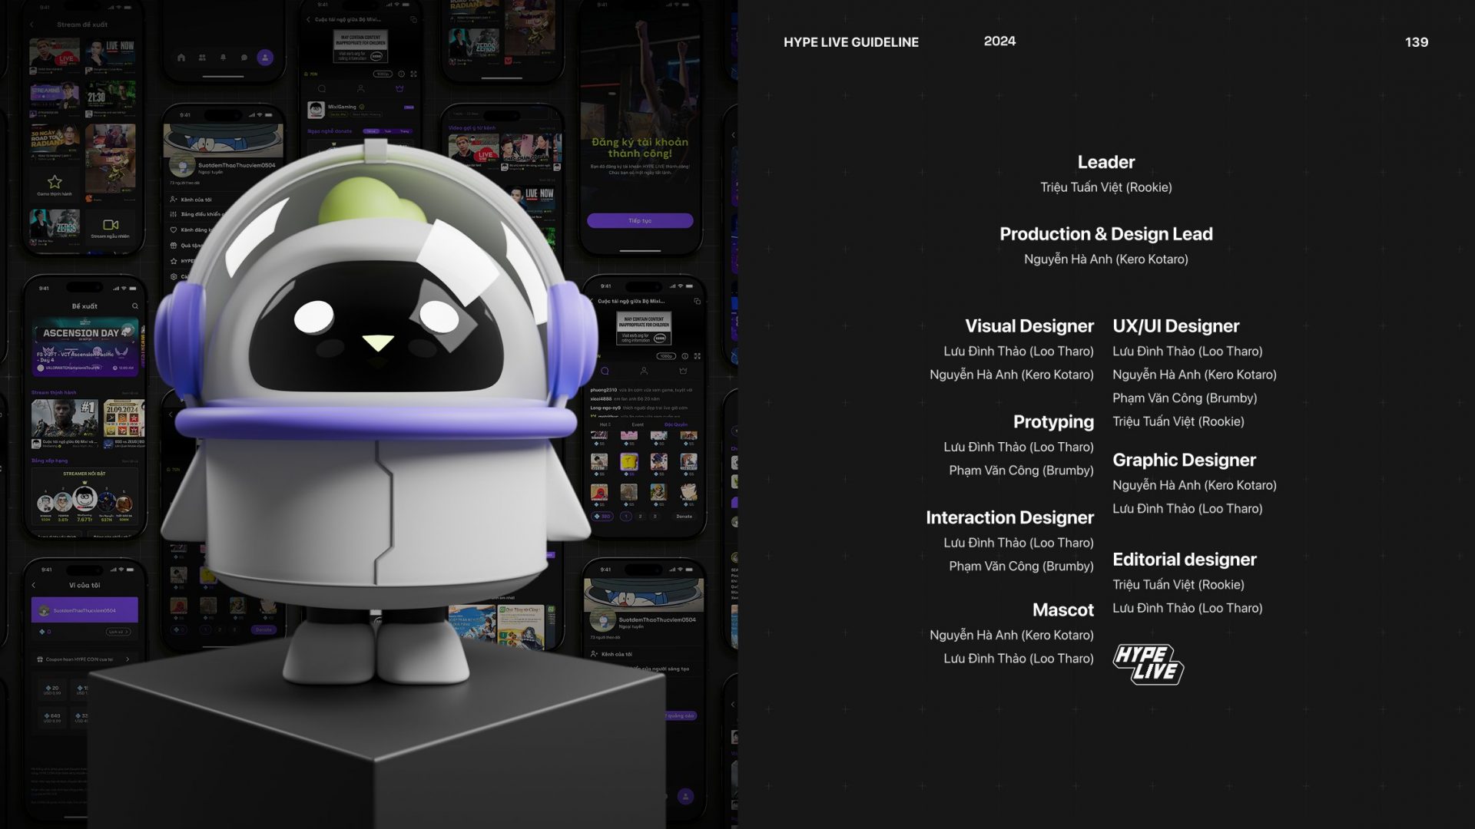Click Lưu Đình Thảo (Loo Tharo) under Mascot
This screenshot has width=1475, height=829.
pyautogui.click(x=1019, y=659)
